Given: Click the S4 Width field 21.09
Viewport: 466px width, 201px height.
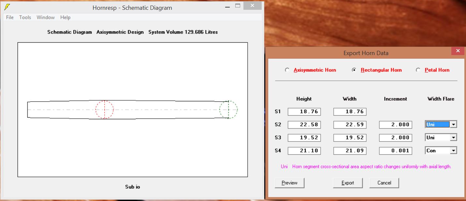Looking at the screenshot, I should tap(350, 151).
